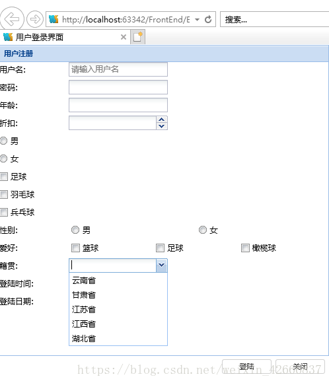The height and width of the screenshot is (383, 329).
Task: Click the 用户名 input field
Action: click(x=118, y=69)
